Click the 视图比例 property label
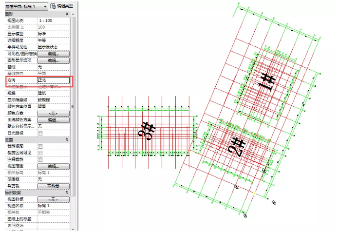 point(15,20)
